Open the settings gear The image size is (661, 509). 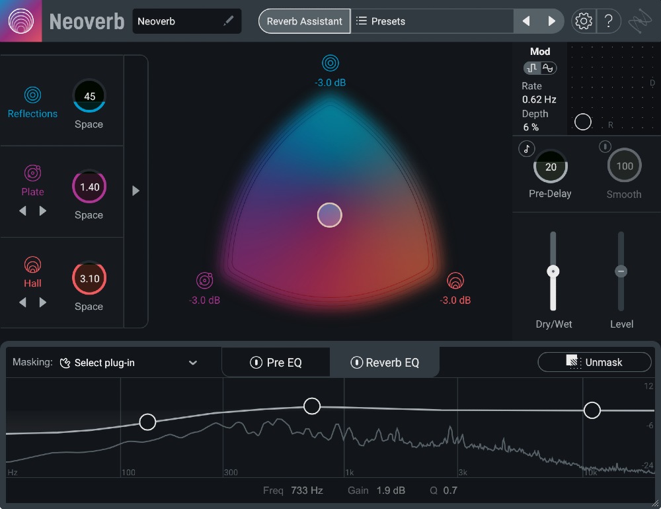coord(583,21)
